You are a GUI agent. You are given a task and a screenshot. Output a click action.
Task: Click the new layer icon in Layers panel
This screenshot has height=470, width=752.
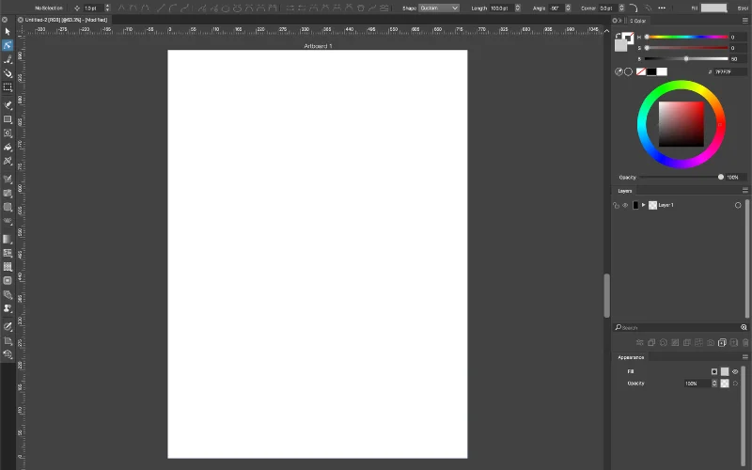click(722, 342)
